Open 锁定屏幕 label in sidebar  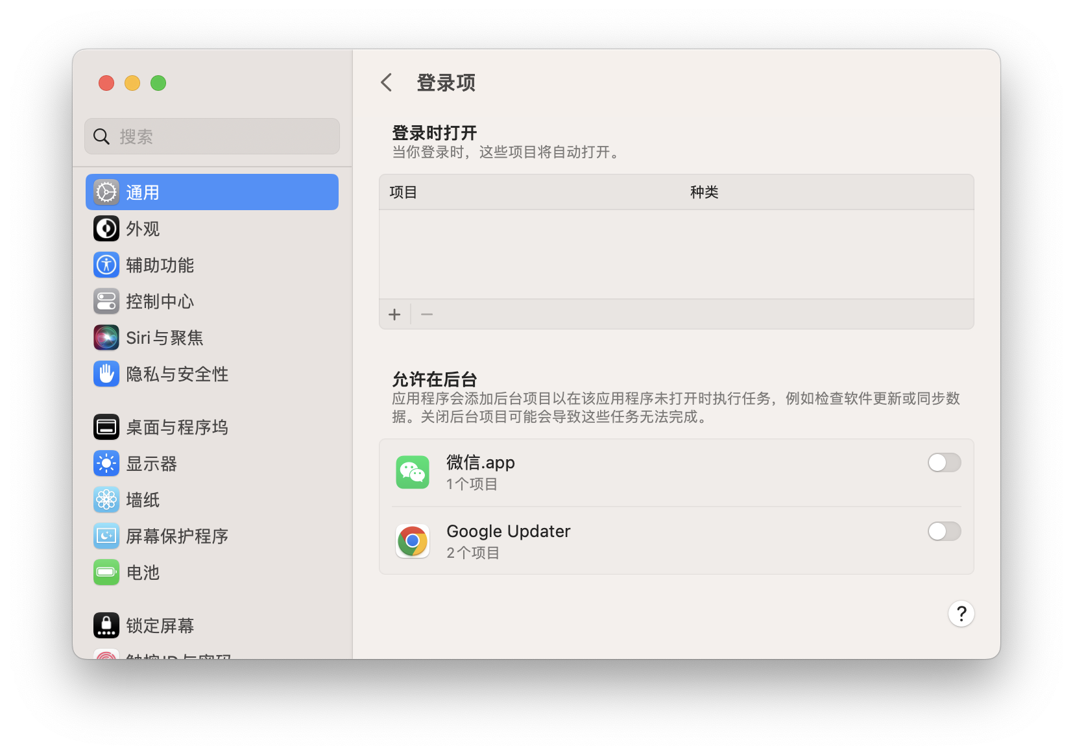click(160, 626)
